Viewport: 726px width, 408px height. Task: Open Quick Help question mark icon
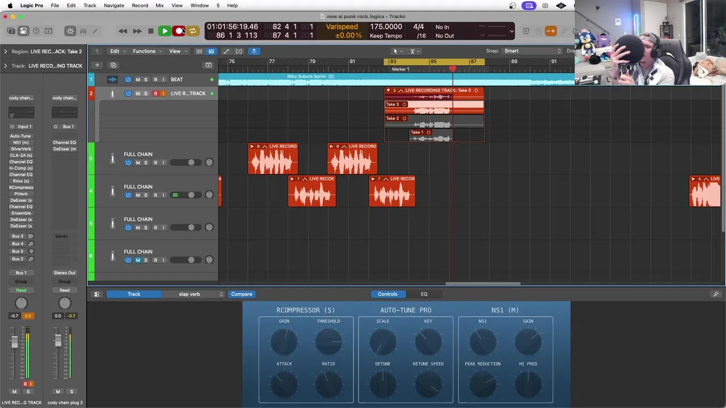pyautogui.click(x=36, y=31)
